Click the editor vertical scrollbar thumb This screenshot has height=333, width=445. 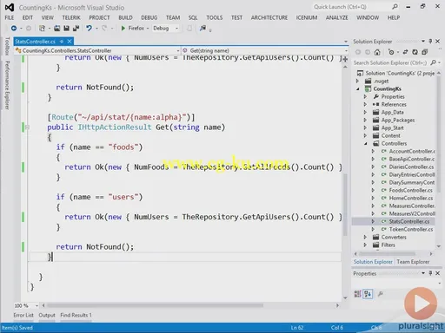click(345, 206)
